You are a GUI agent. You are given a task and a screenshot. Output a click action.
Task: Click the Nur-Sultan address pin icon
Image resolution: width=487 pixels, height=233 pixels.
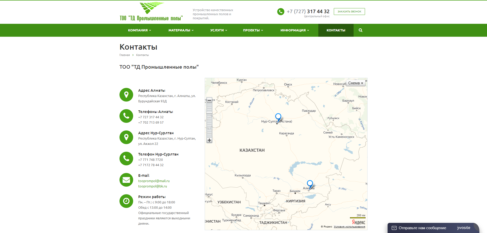(x=126, y=137)
